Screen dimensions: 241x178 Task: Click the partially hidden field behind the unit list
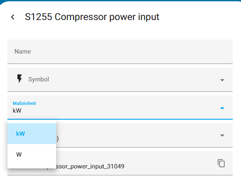coord(145,135)
